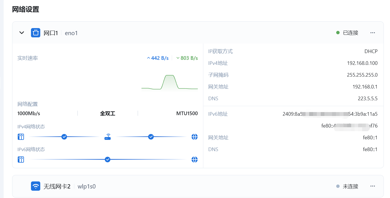Click the 无线网卡2 Wi-Fi icon
390x198 pixels.
click(x=35, y=186)
